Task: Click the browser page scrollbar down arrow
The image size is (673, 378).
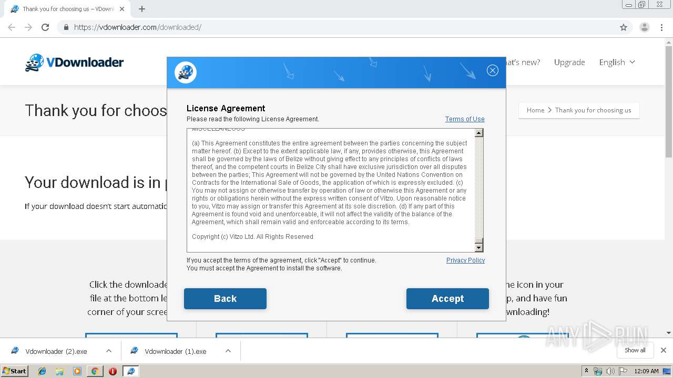Action: pyautogui.click(x=669, y=333)
